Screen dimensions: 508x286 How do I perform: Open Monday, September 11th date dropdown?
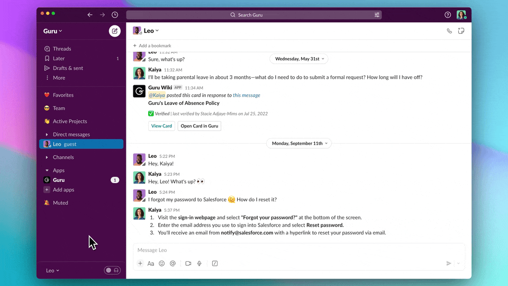(x=299, y=144)
